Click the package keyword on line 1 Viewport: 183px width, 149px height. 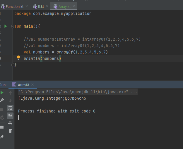pyautogui.click(x=23, y=13)
